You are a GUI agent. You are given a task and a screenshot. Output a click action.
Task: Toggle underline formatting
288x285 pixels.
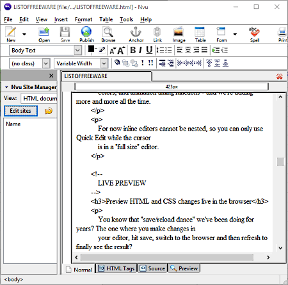pos(149,50)
